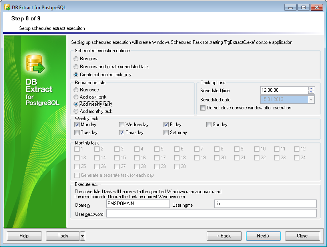Image resolution: width=327 pixels, height=247 pixels.
Task: Check the Tuesday checkbox
Action: pyautogui.click(x=77, y=132)
